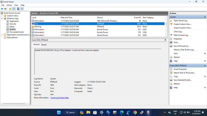Click the Forward arrow toolbar icon
Screen dimensions: 207x116
[5, 9]
